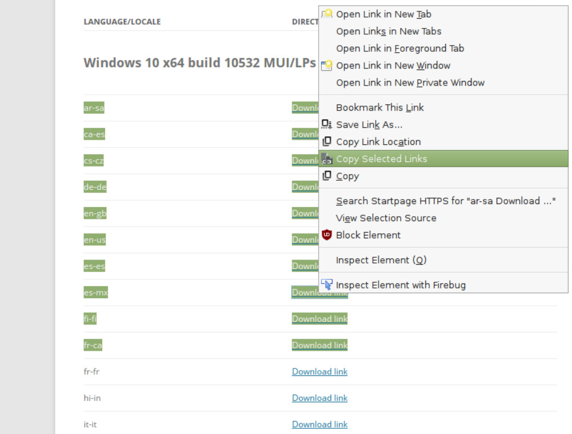Choose Open Link in New Tab

click(443, 14)
